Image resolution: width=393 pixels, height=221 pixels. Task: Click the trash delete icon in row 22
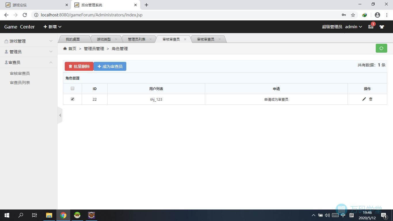tap(371, 99)
